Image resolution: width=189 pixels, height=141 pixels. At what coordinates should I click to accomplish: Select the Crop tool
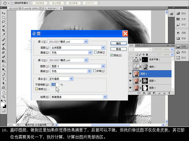pos(3,30)
